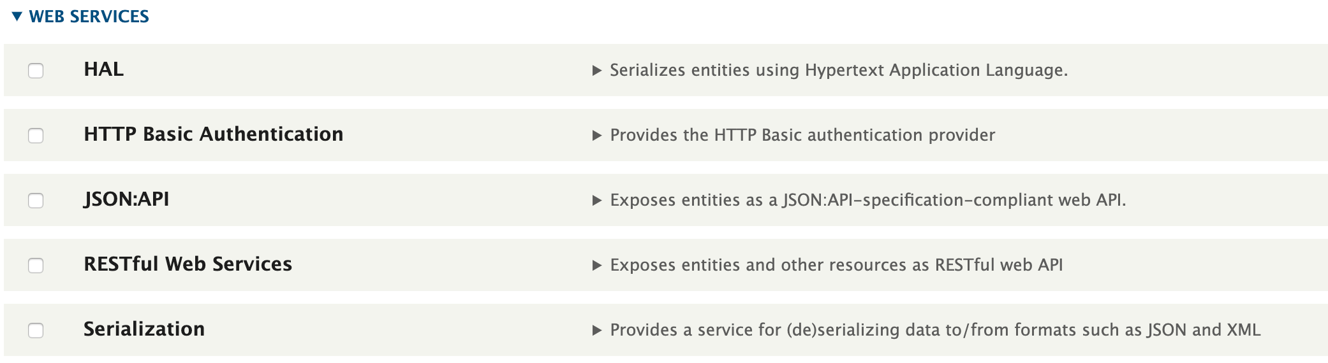Enable the HTTP Basic Authentication checkbox
Screen dimensions: 1328x363
click(x=36, y=136)
